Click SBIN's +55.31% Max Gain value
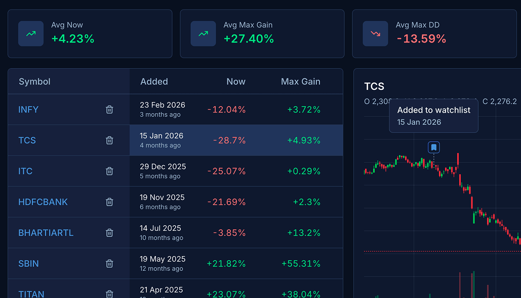 click(x=301, y=264)
